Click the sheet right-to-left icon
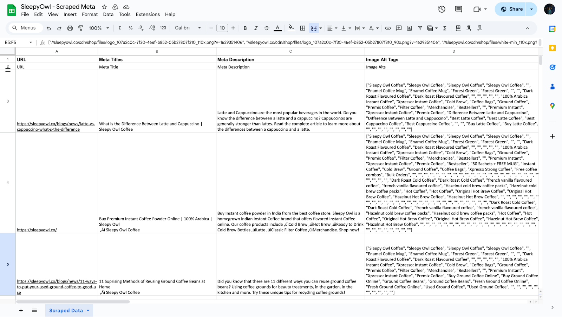 [x=458, y=28]
